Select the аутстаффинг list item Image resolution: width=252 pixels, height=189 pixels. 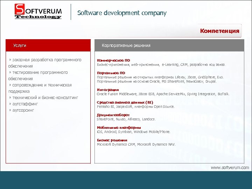(x=23, y=104)
